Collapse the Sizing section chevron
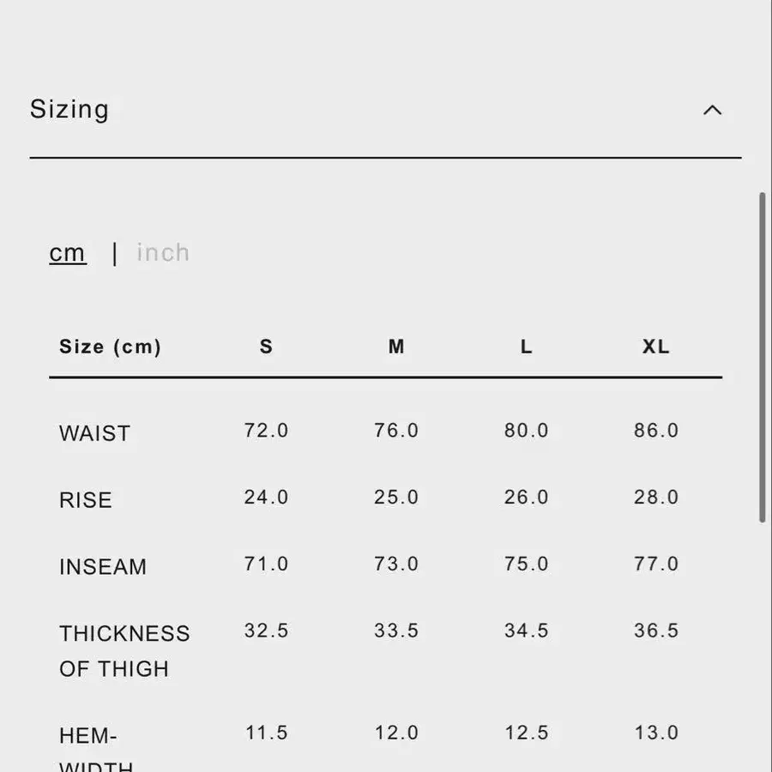 click(x=712, y=110)
